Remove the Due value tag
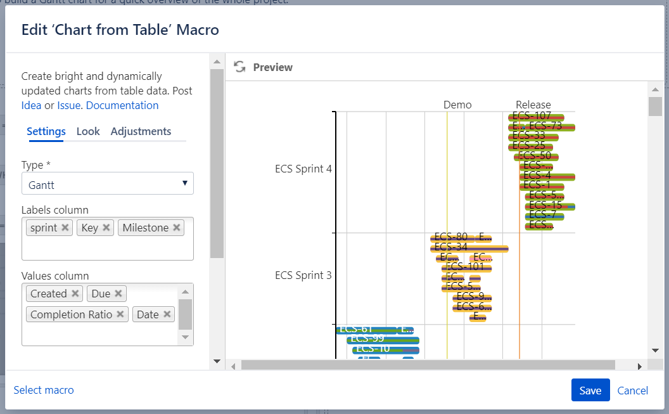Image resolution: width=669 pixels, height=414 pixels. (118, 294)
